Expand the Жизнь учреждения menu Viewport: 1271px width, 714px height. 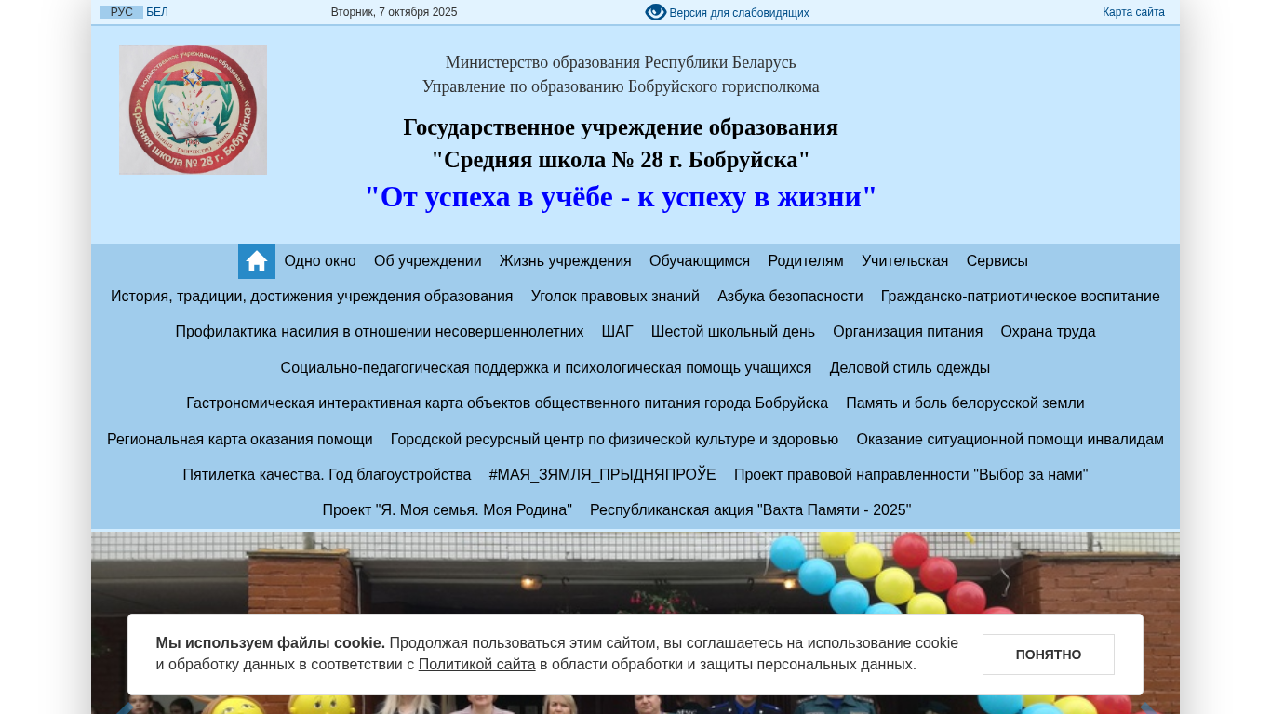point(565,261)
